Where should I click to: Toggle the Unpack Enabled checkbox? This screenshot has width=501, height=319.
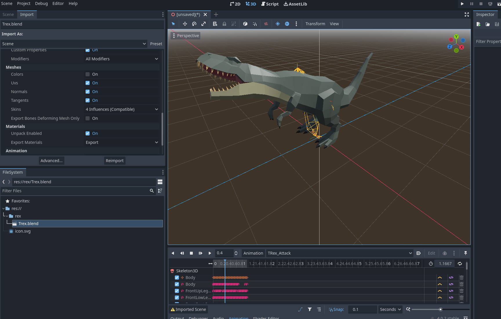(x=88, y=133)
